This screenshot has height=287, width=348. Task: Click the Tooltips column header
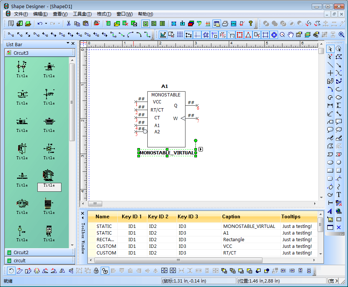click(291, 217)
